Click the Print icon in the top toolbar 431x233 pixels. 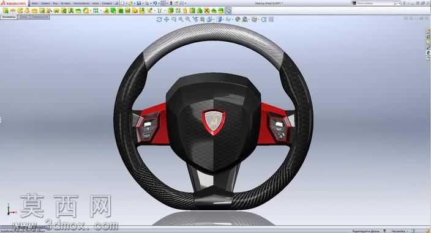pyautogui.click(x=147, y=3)
